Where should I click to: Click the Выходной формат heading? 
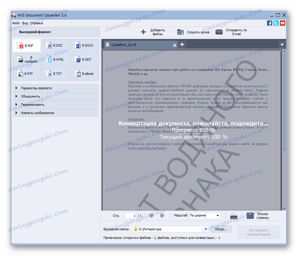click(x=35, y=32)
